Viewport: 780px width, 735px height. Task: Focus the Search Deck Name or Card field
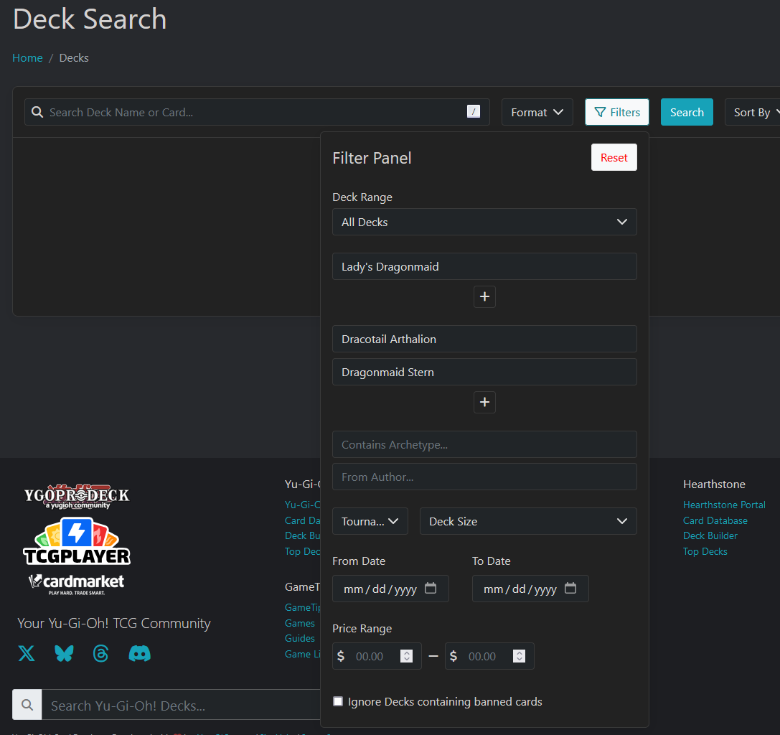[x=257, y=112]
